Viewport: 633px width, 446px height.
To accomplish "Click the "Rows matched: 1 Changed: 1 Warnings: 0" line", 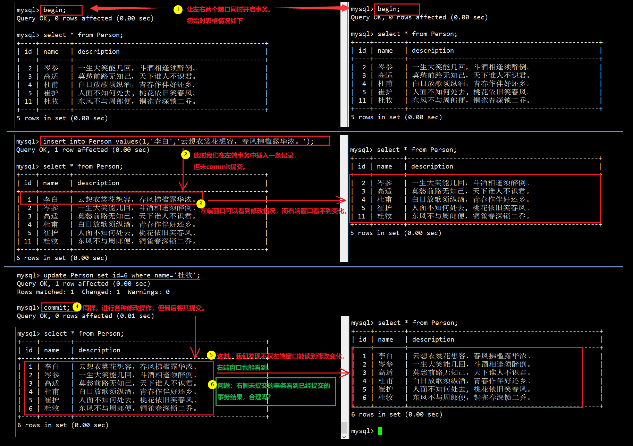I will (93, 292).
